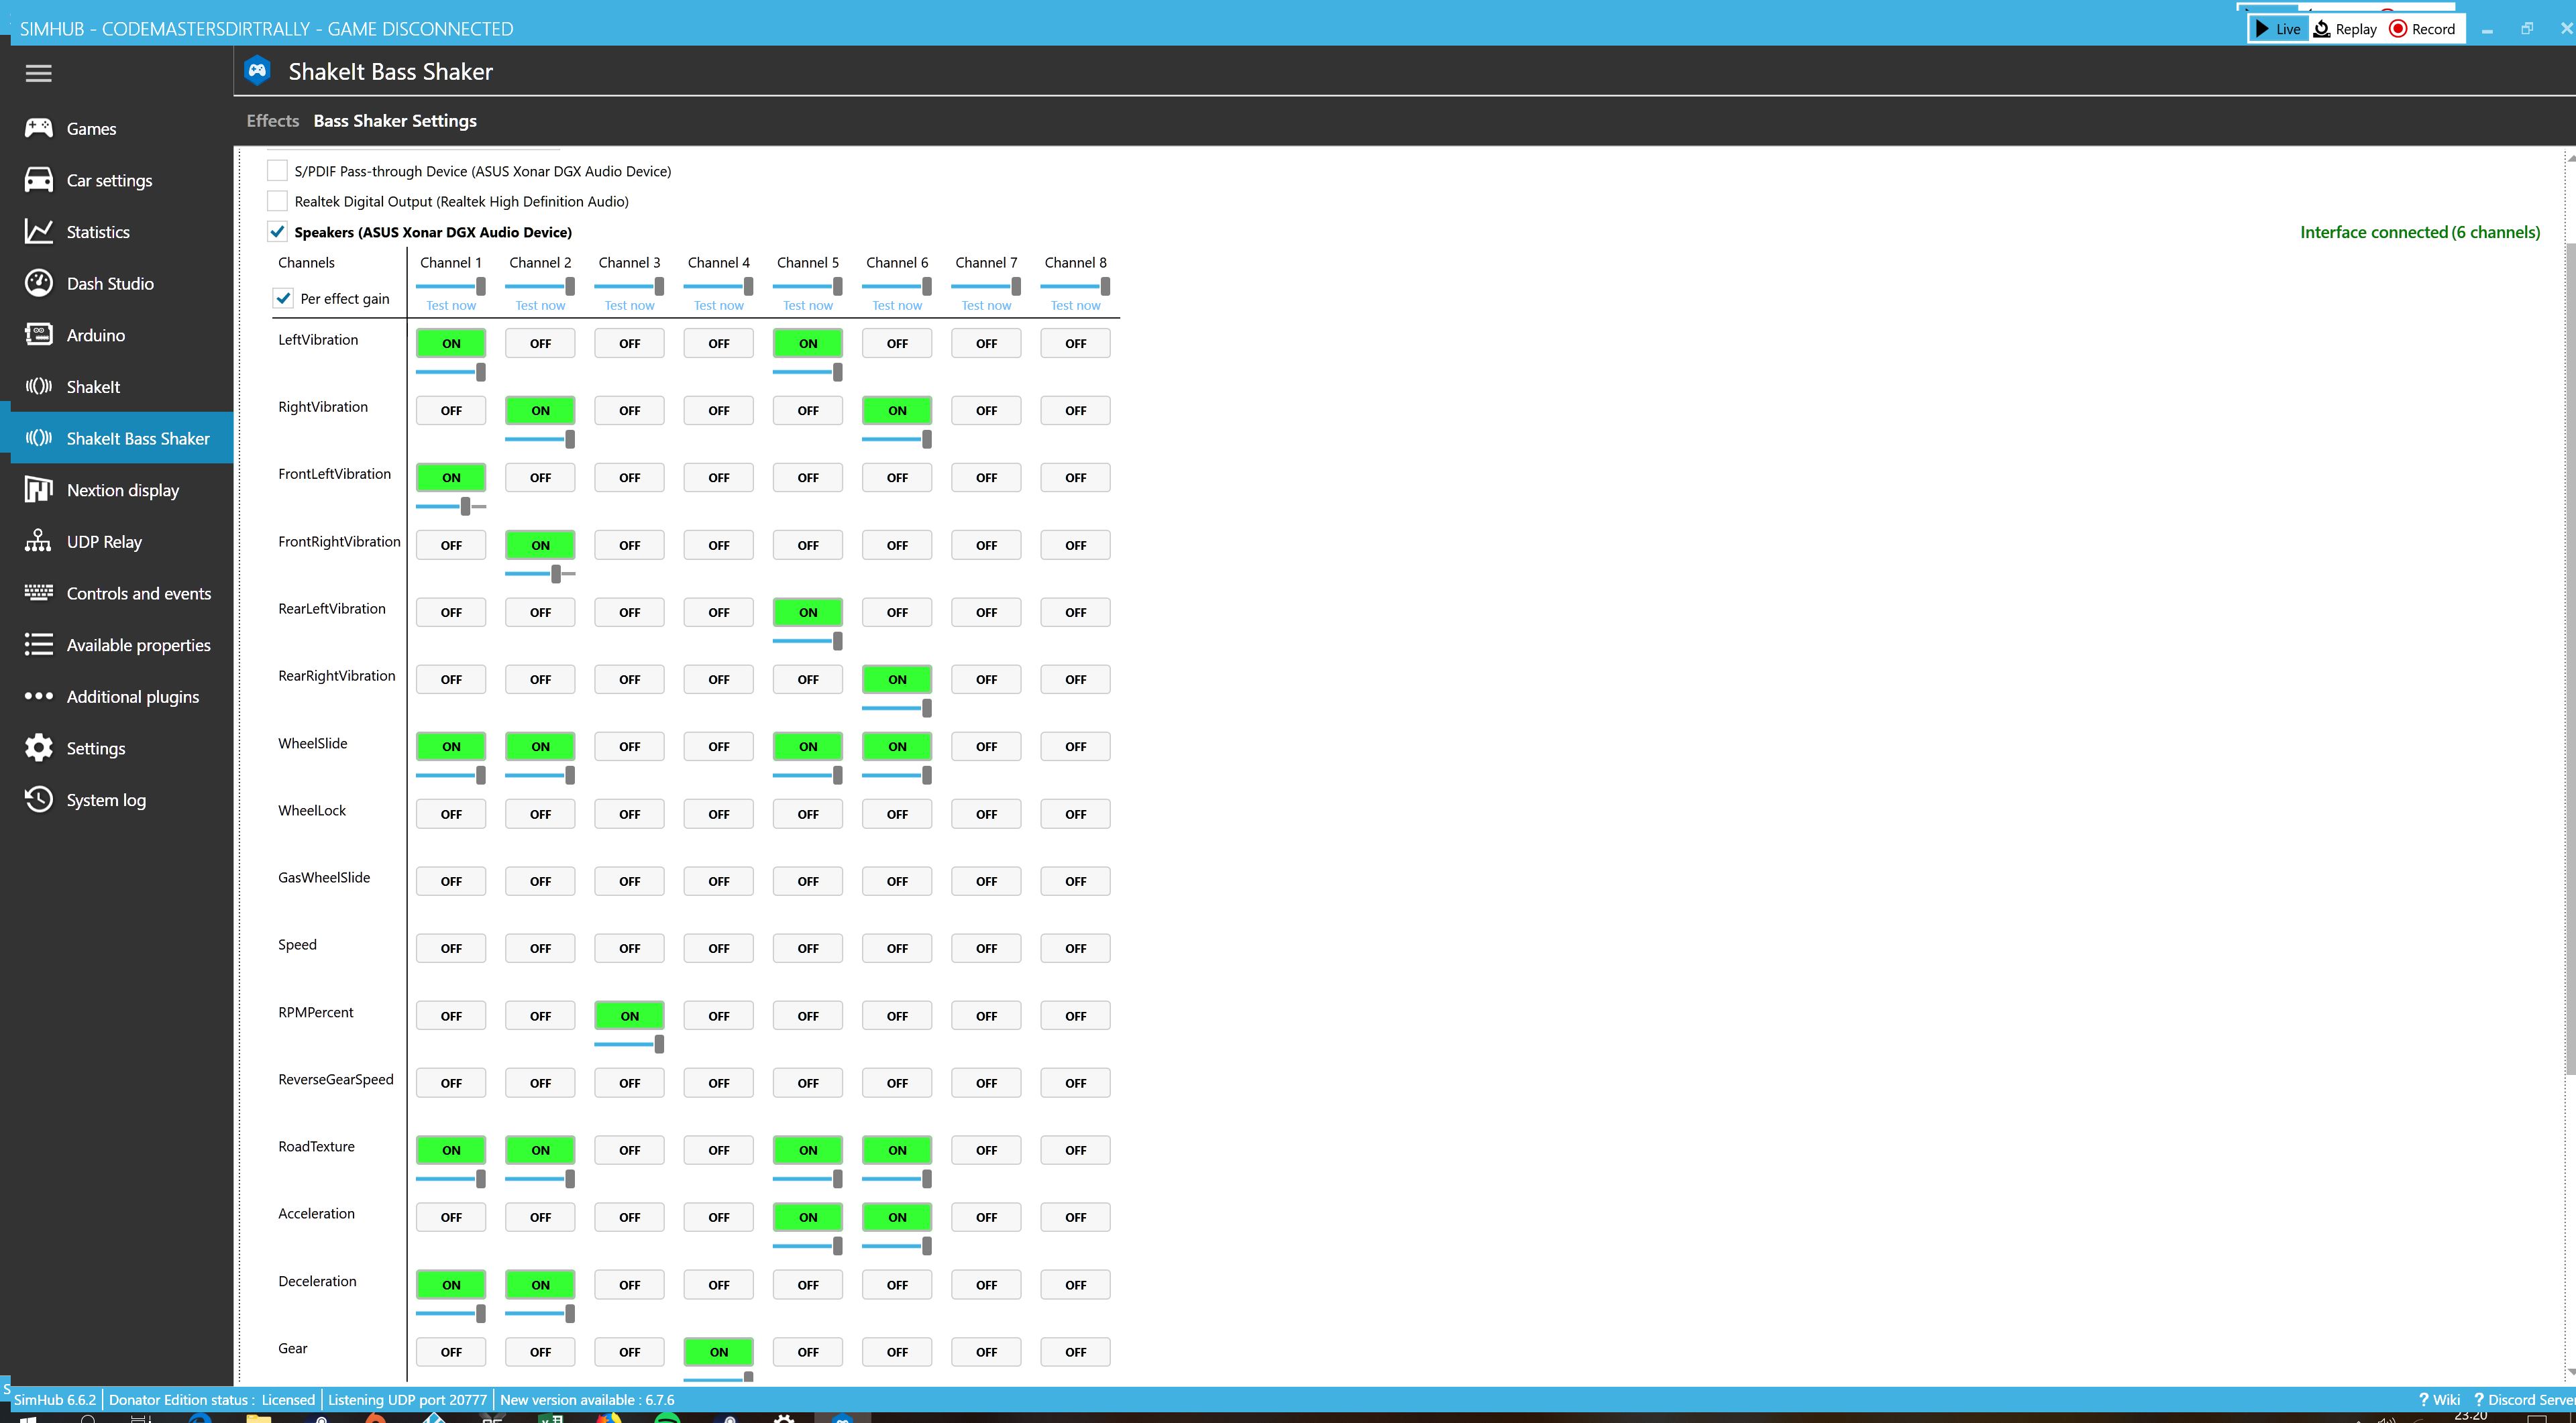2576x1423 pixels.
Task: Click the System log sidebar item
Action: click(105, 799)
